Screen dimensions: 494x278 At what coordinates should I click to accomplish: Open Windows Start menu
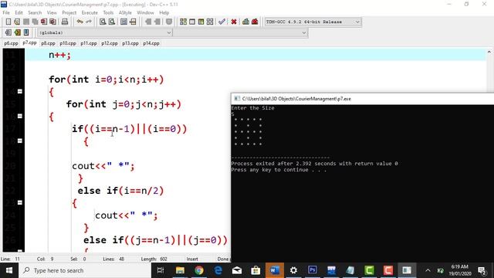click(x=9, y=270)
